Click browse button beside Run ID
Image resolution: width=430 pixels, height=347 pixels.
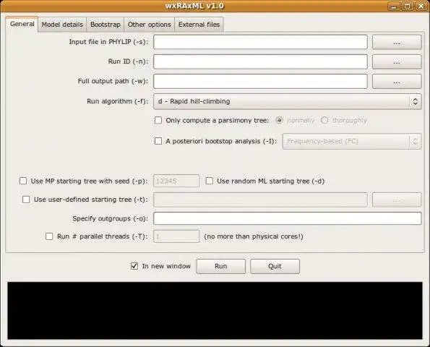[397, 61]
